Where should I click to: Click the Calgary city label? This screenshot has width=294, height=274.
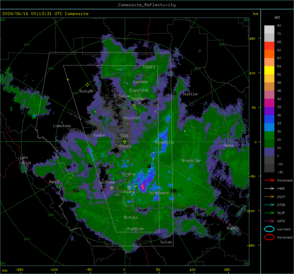click(127, 192)
